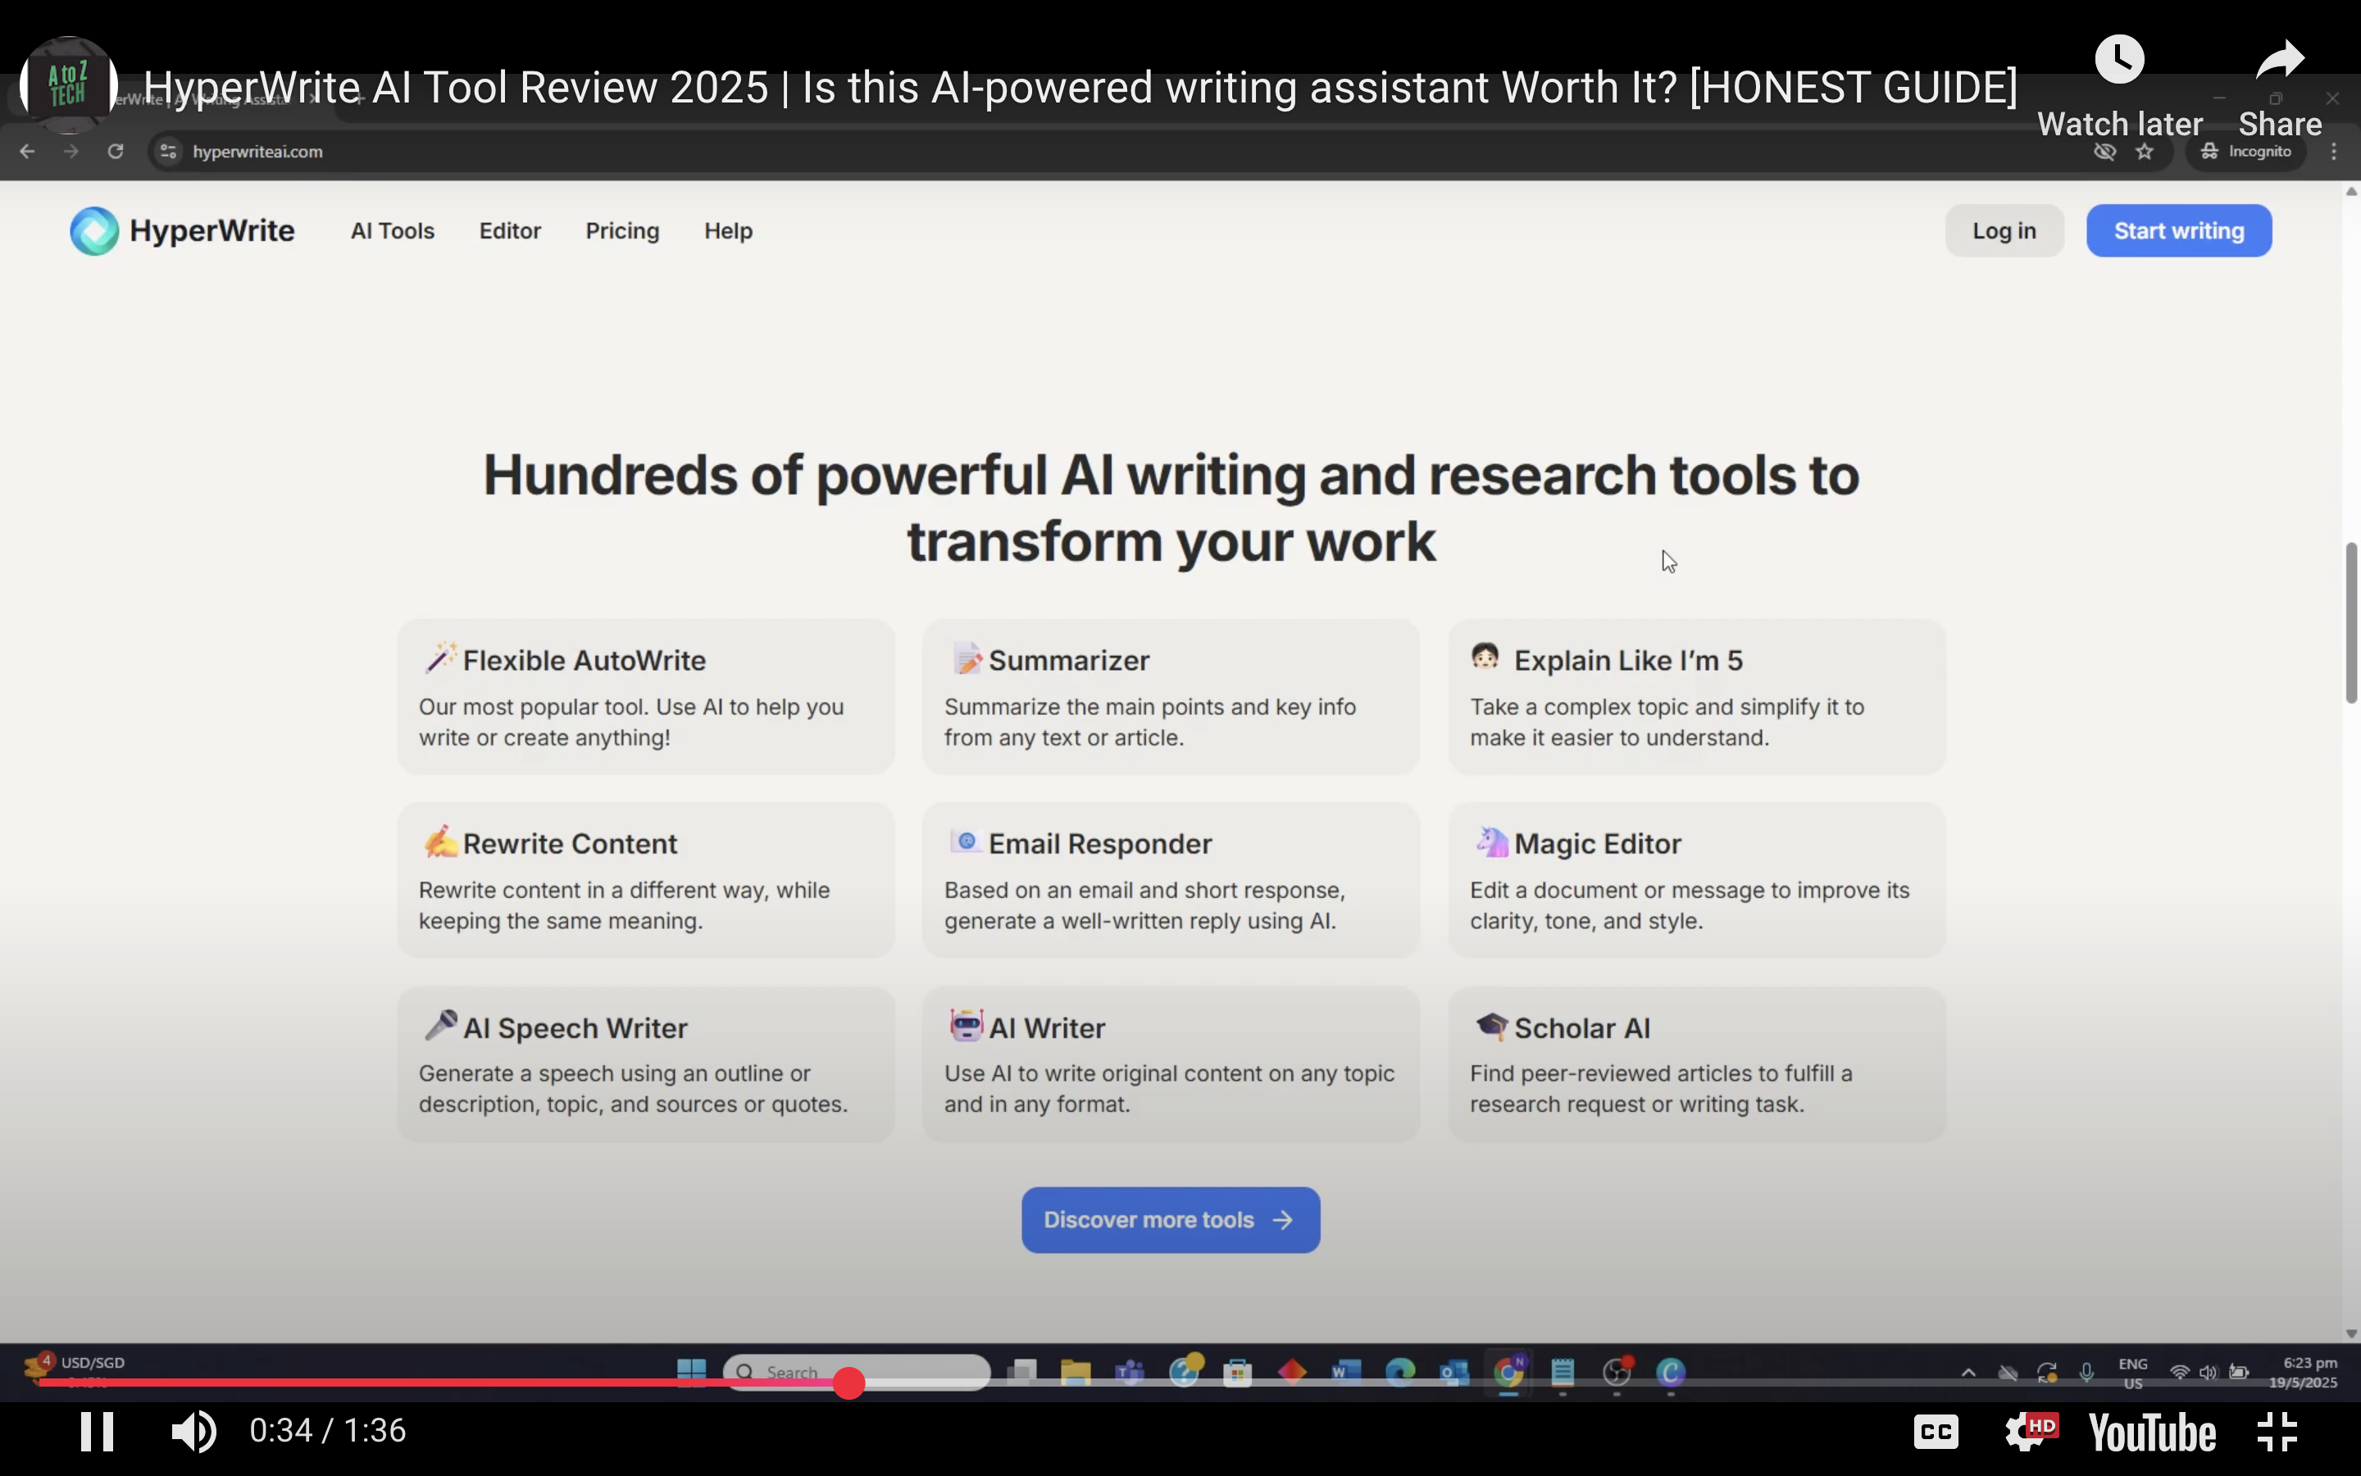The width and height of the screenshot is (2361, 1476).
Task: Open Chrome three-dot menu
Action: [2335, 152]
